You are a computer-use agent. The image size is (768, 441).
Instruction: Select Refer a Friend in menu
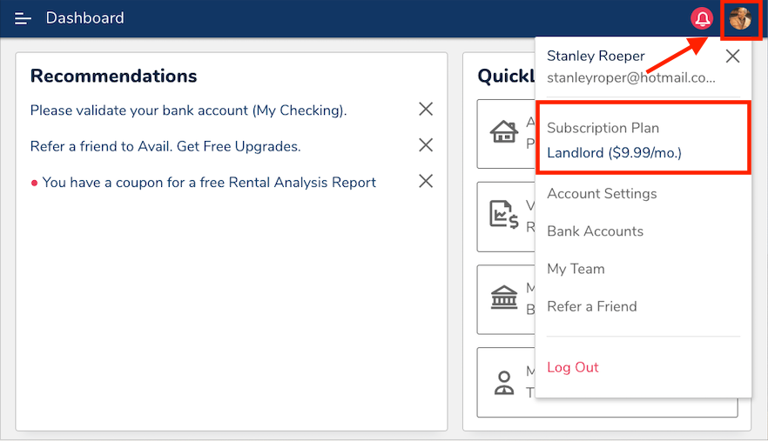tap(591, 306)
